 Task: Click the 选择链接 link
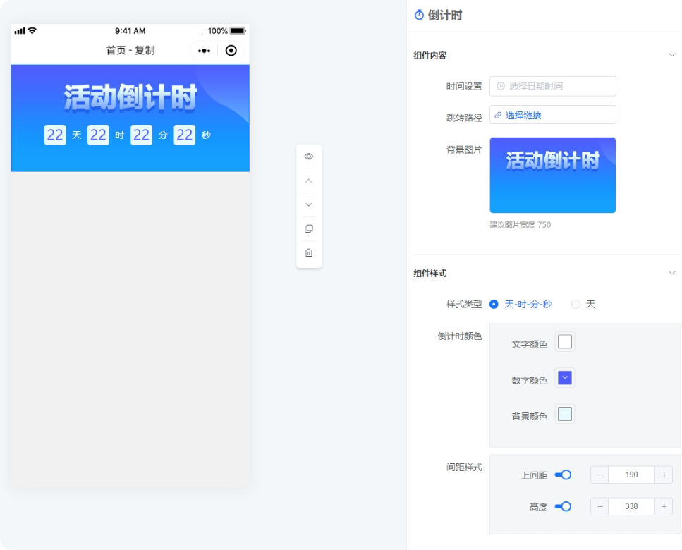pos(523,115)
